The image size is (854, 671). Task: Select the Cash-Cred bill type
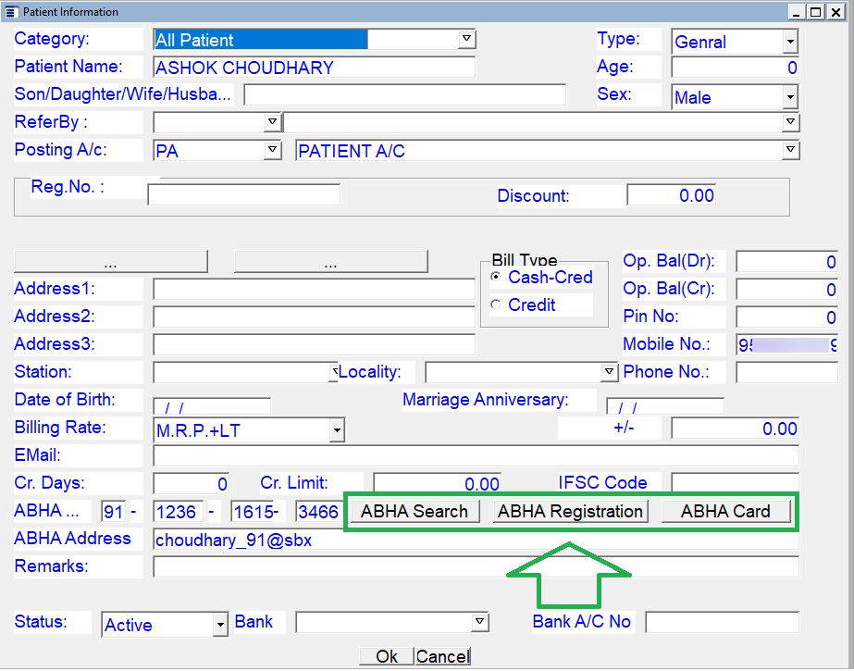pyautogui.click(x=497, y=278)
